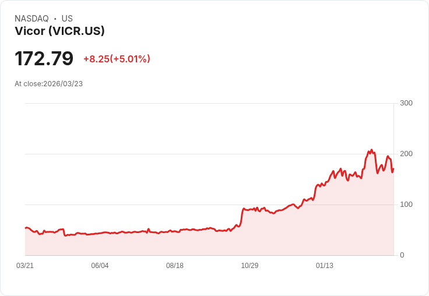Screen dimensions: 429x296
Task: Click the start of the price line
Action: (26, 228)
